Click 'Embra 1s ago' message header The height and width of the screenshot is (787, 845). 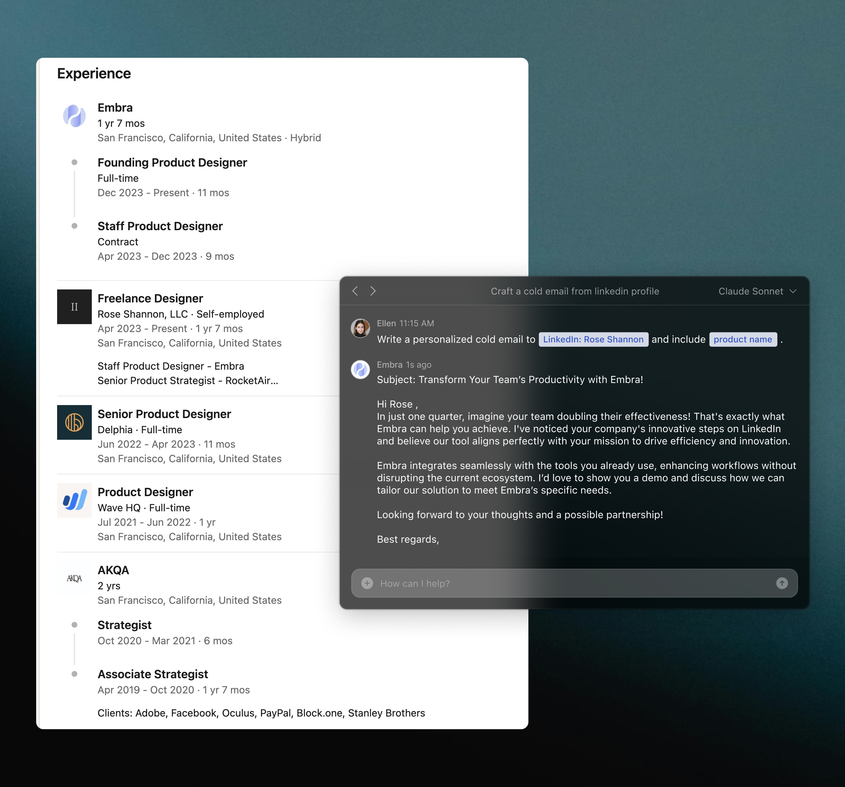[x=404, y=365]
